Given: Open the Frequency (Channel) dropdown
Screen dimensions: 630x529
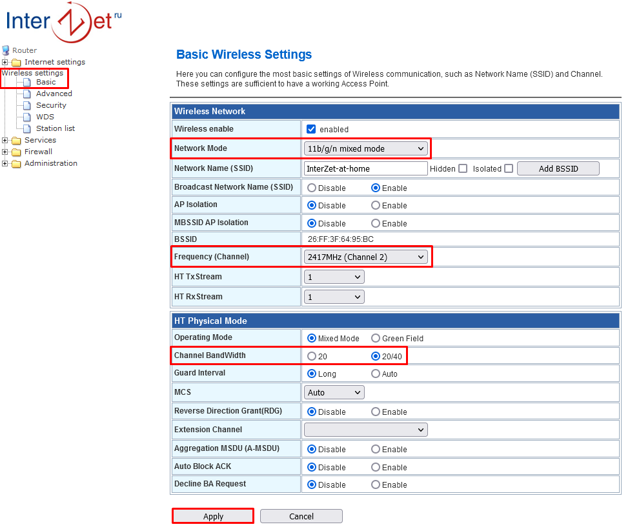Looking at the screenshot, I should (365, 257).
